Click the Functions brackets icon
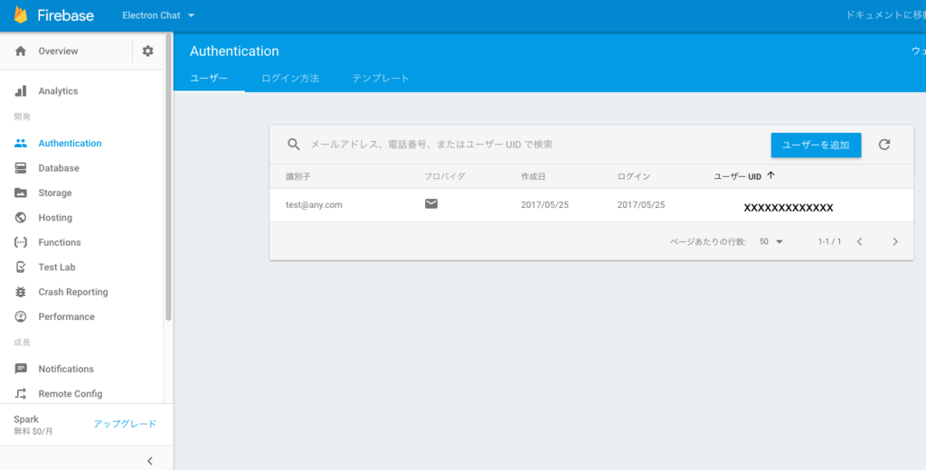The height and width of the screenshot is (470, 926). [21, 242]
